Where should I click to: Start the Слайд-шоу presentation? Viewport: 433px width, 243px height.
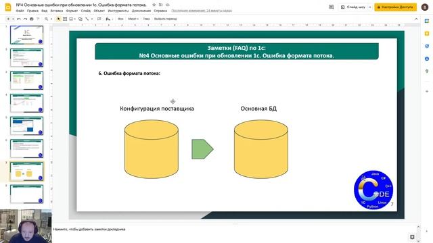[x=353, y=7]
